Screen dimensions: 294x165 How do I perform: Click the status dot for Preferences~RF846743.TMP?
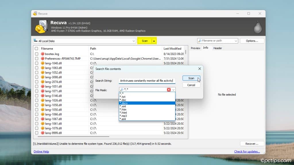click(42, 58)
